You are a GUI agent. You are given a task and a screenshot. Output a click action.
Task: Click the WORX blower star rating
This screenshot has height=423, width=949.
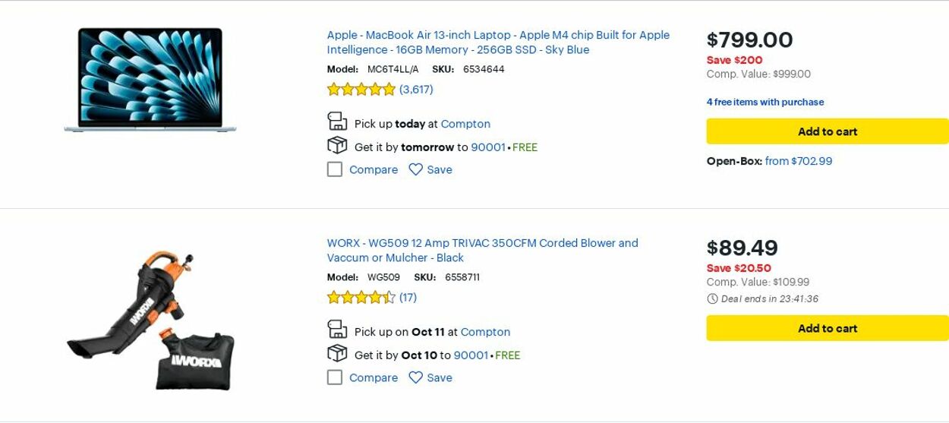pyautogui.click(x=361, y=298)
